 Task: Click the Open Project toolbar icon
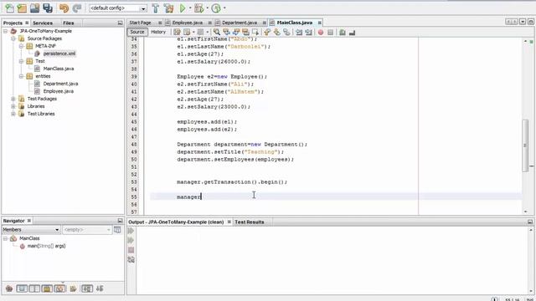(34, 8)
